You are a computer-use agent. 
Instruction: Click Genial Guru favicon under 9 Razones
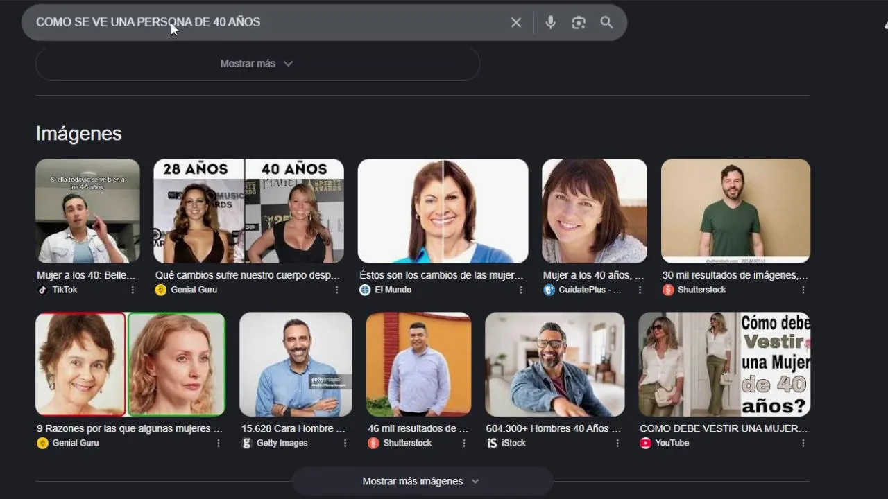(x=42, y=443)
